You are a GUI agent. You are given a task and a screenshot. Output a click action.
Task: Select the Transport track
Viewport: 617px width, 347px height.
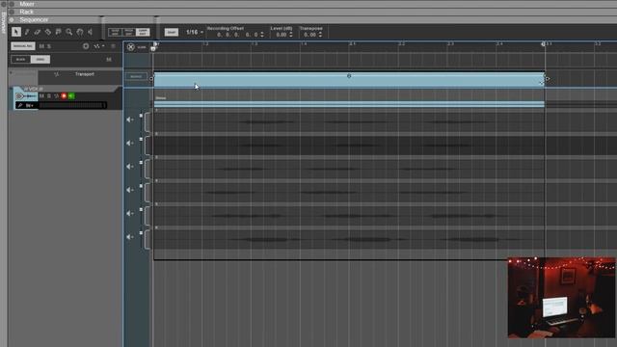click(x=85, y=74)
